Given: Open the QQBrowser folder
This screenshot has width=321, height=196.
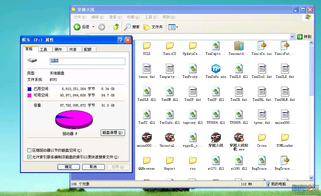Looking at the screenshot, I should (x=147, y=160).
